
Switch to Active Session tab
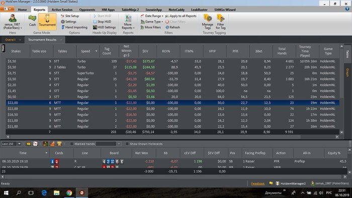click(x=62, y=10)
